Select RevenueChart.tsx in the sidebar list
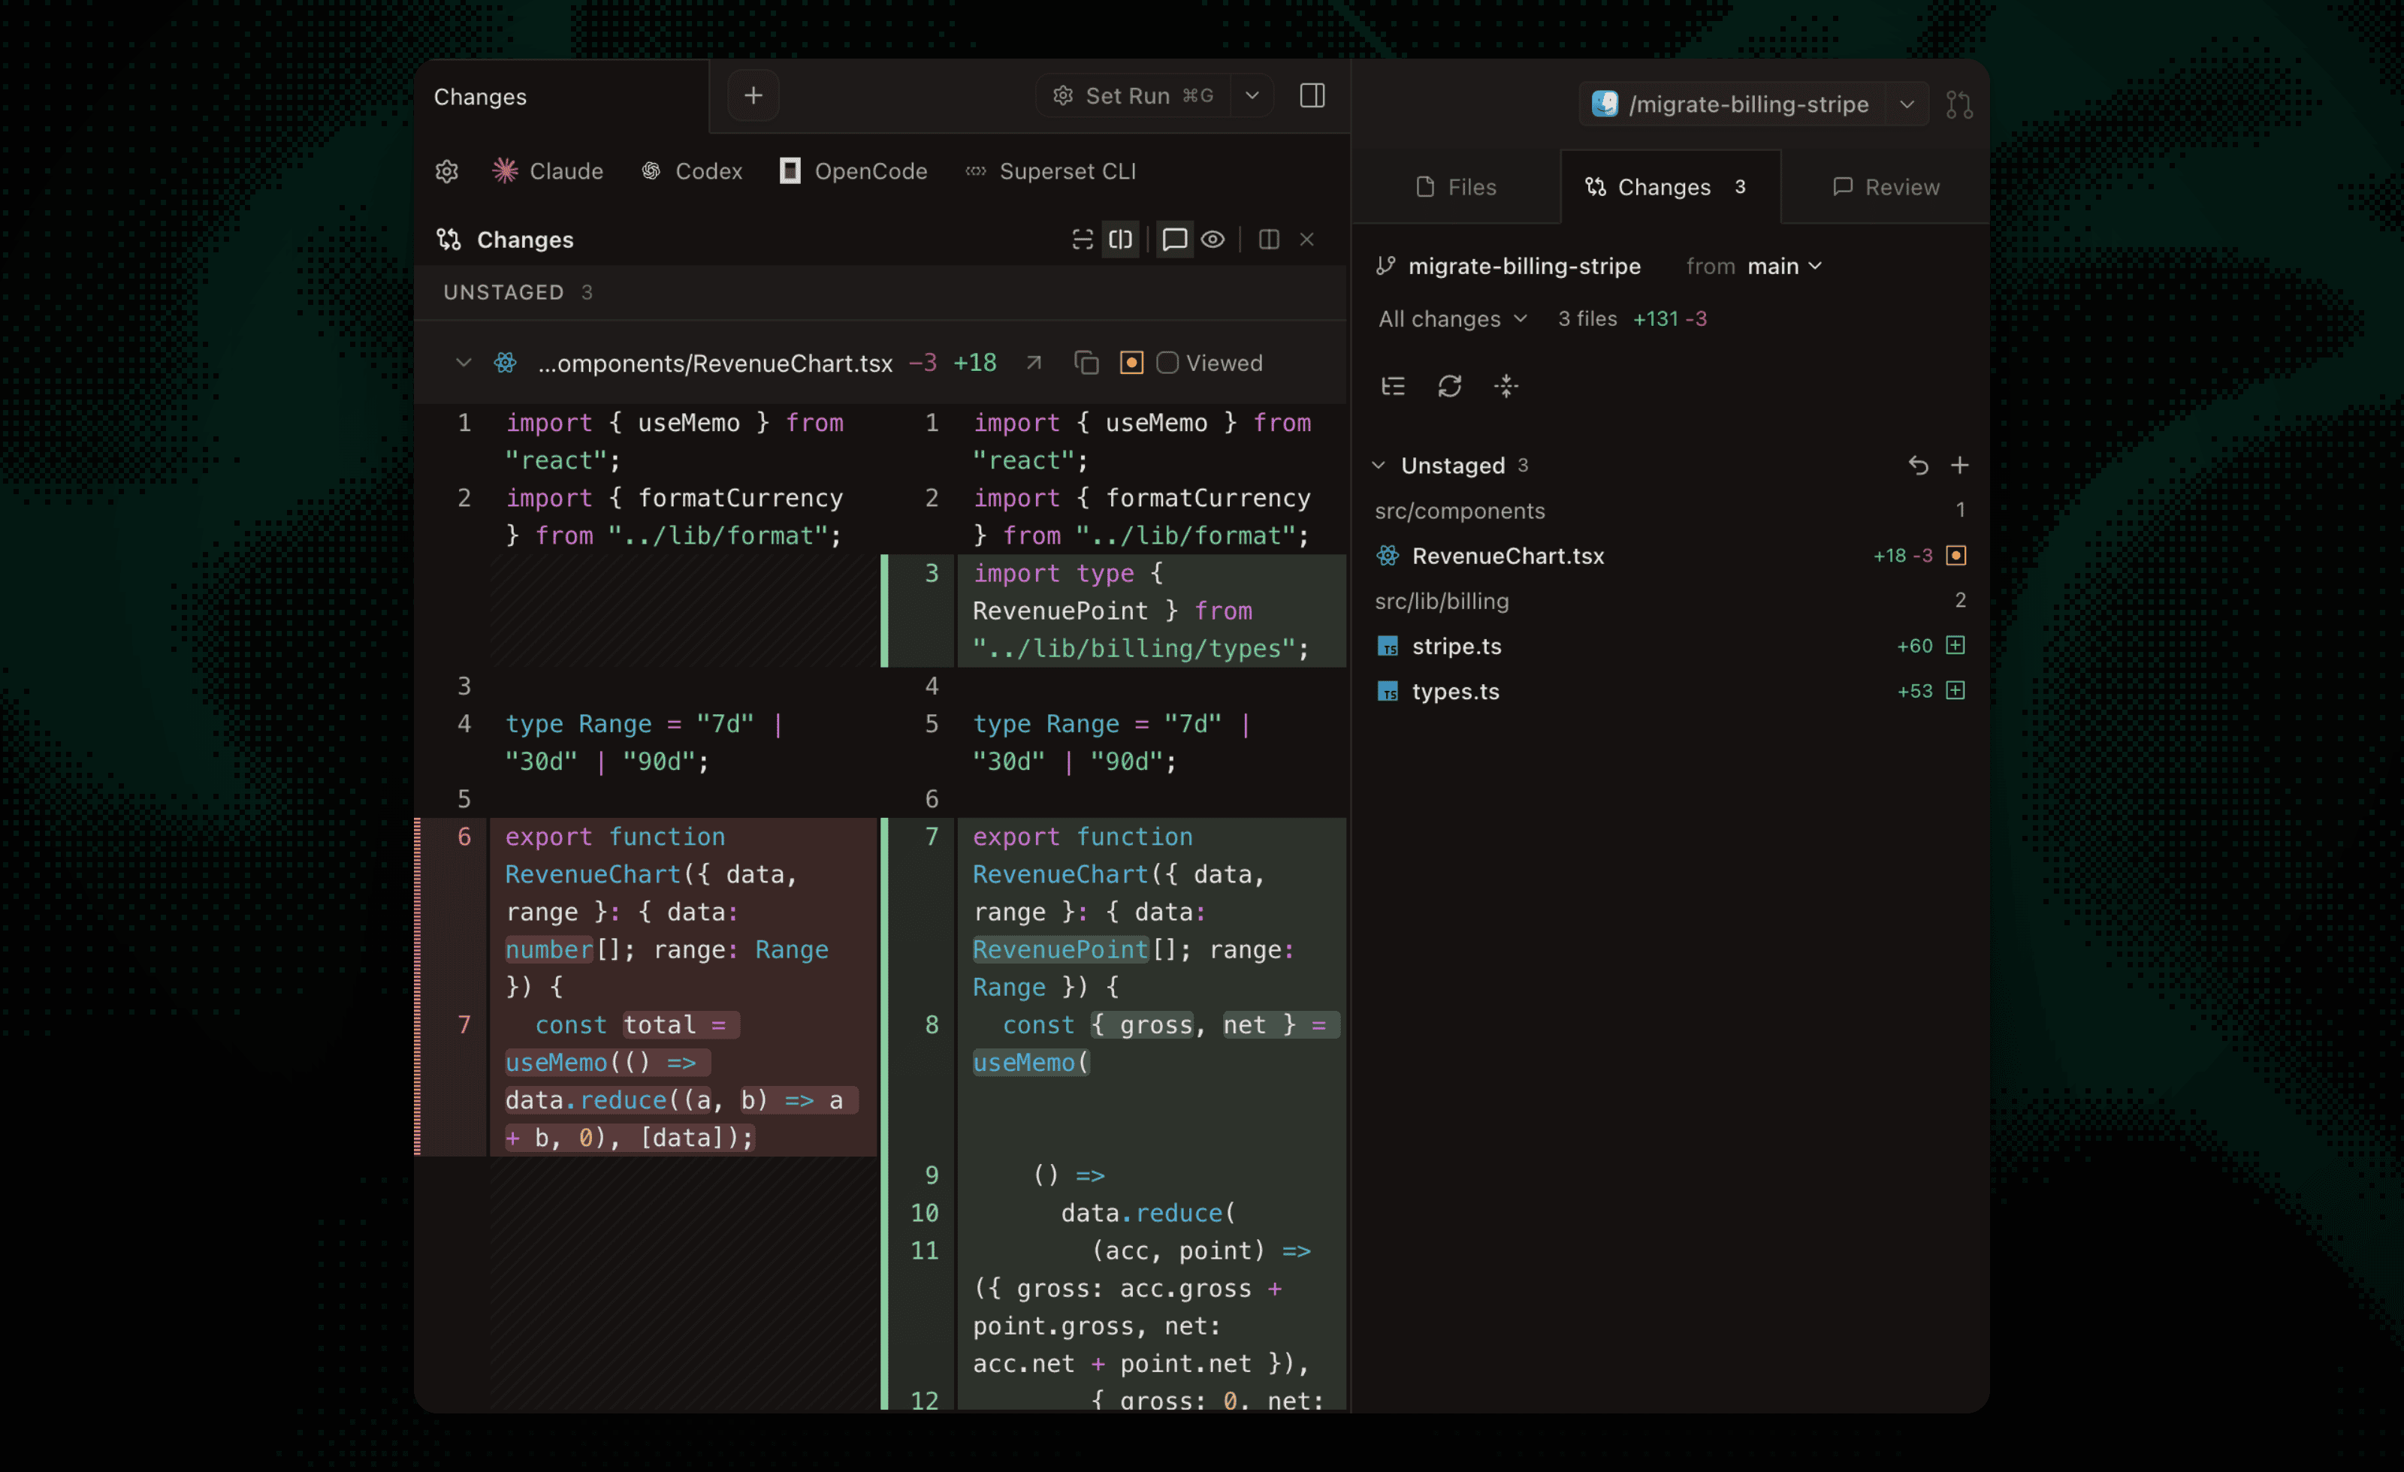 tap(1670, 556)
